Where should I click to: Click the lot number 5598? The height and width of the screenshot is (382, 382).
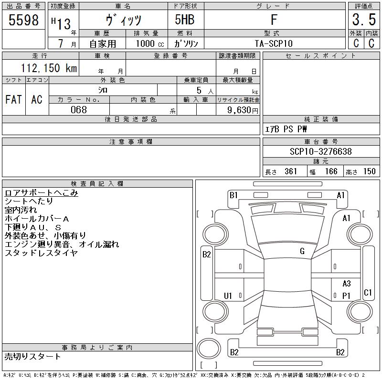coord(23,20)
